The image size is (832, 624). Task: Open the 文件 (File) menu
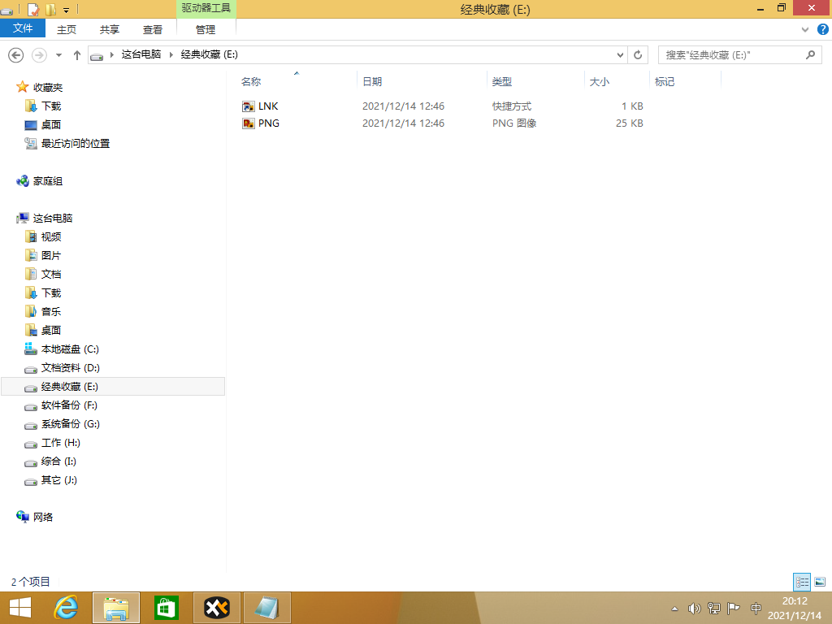[23, 28]
